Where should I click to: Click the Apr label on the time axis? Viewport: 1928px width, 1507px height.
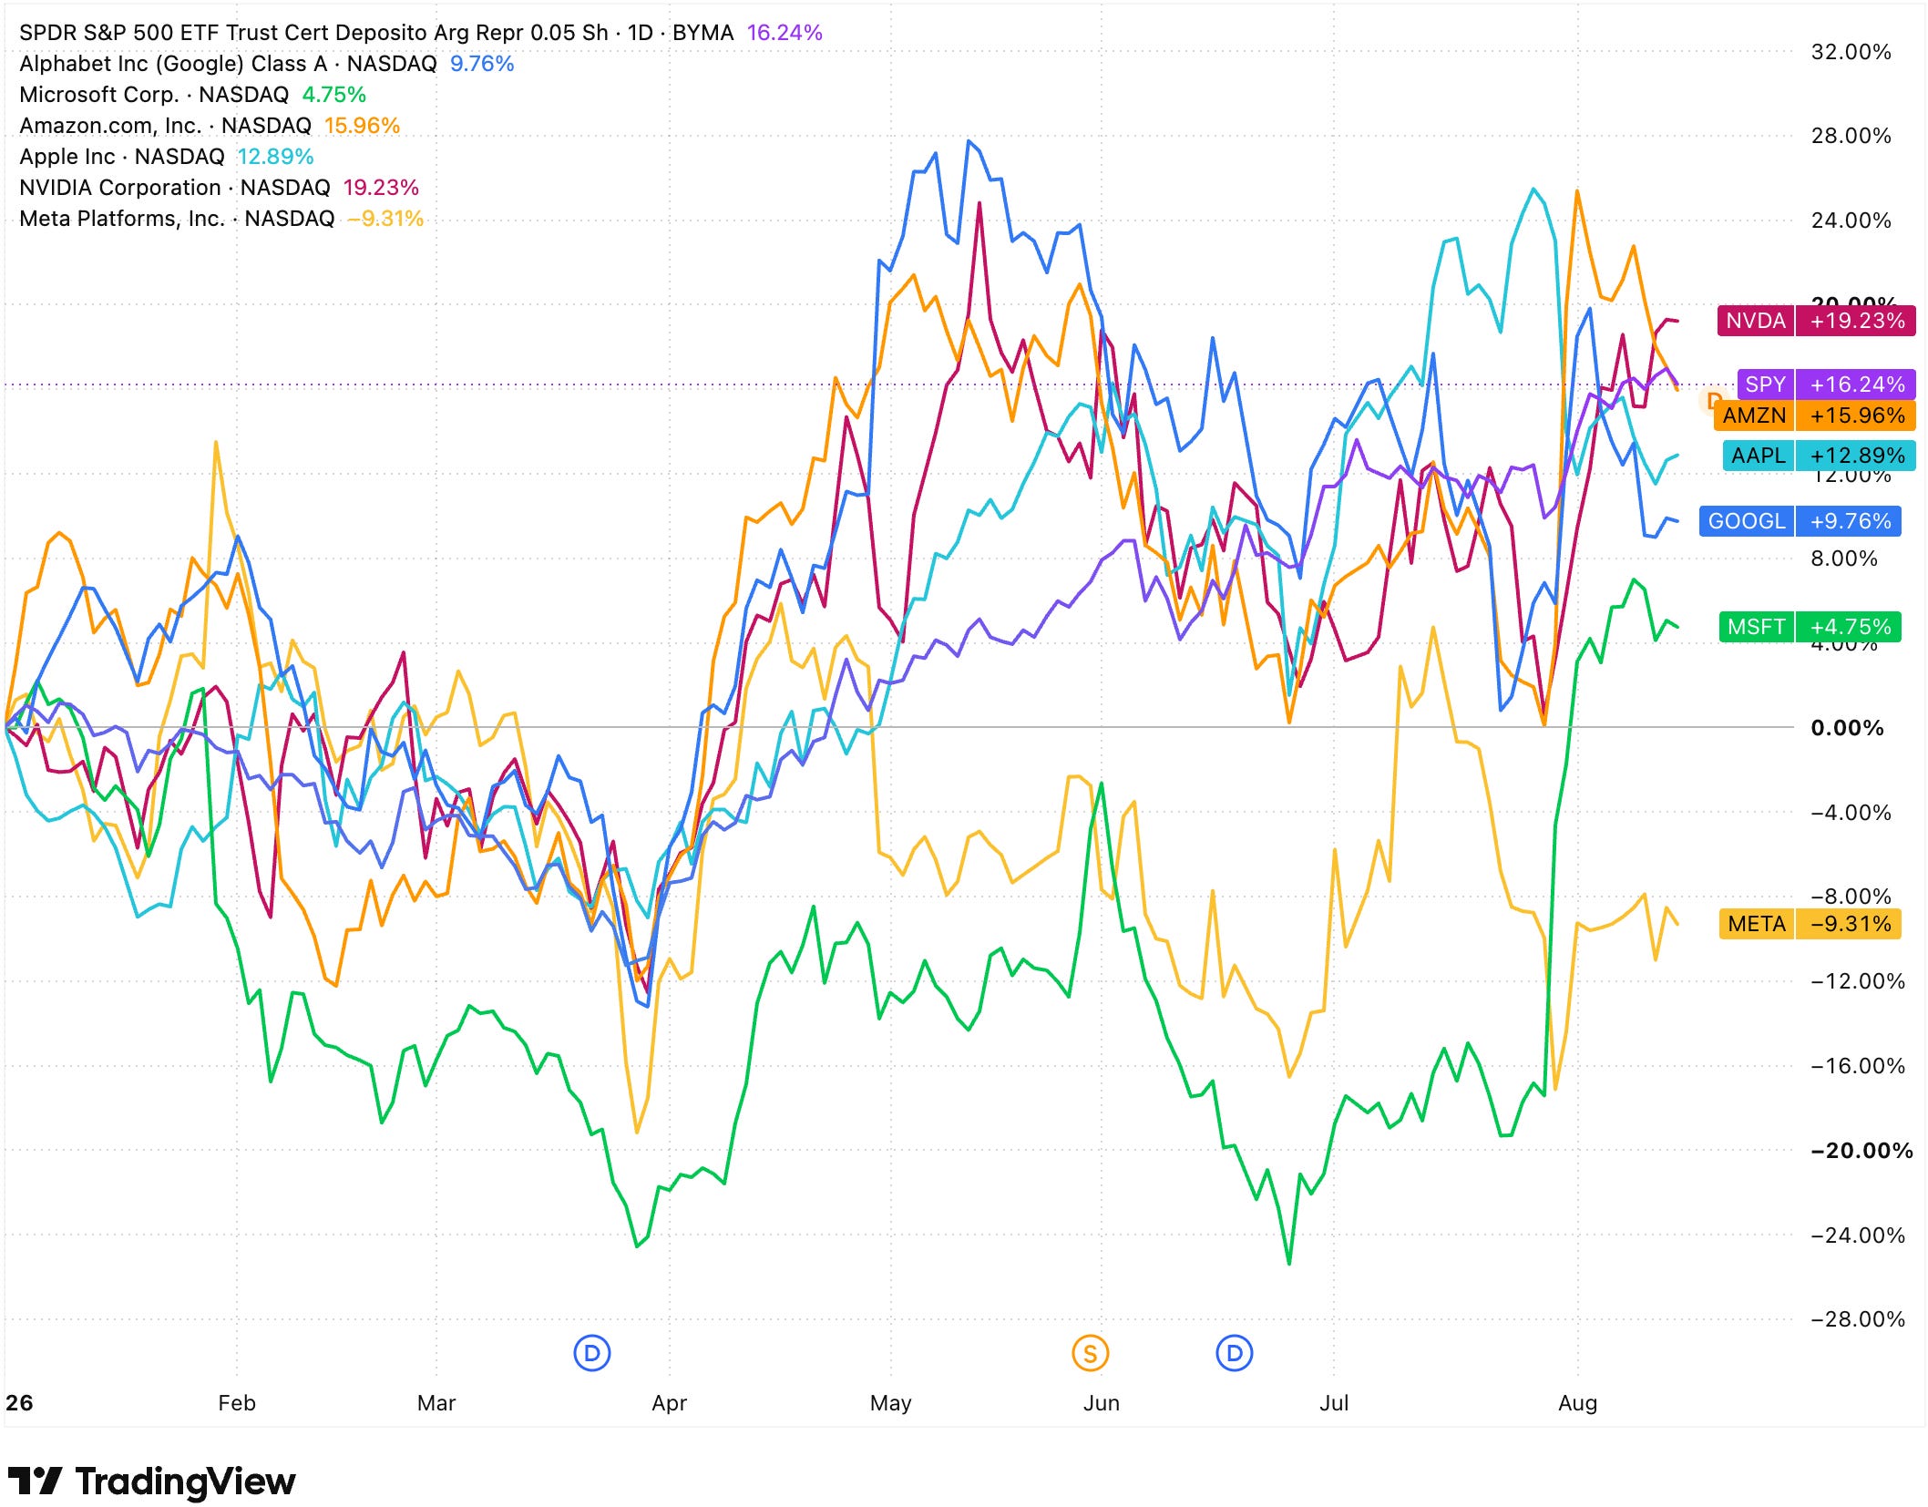[669, 1402]
